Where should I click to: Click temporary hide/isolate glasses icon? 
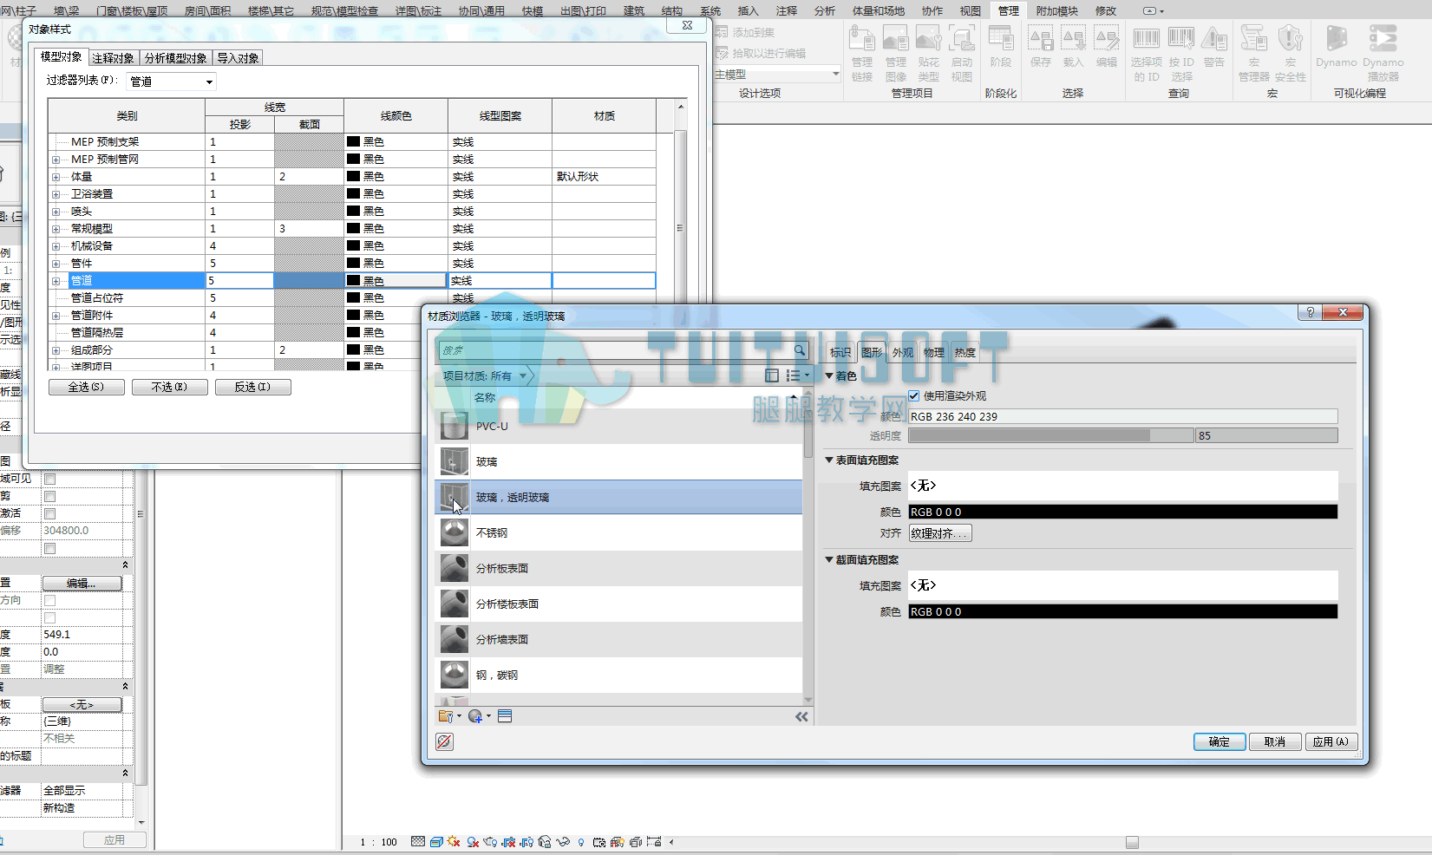563,841
